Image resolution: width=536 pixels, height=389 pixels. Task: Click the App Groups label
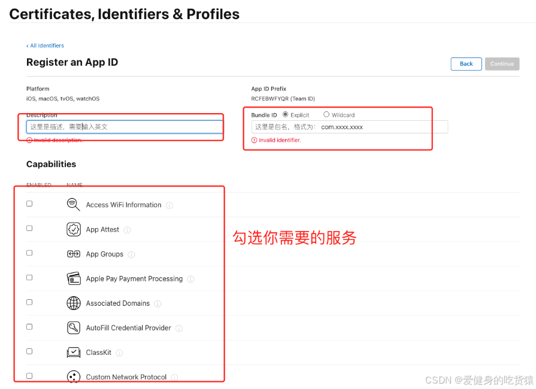104,254
